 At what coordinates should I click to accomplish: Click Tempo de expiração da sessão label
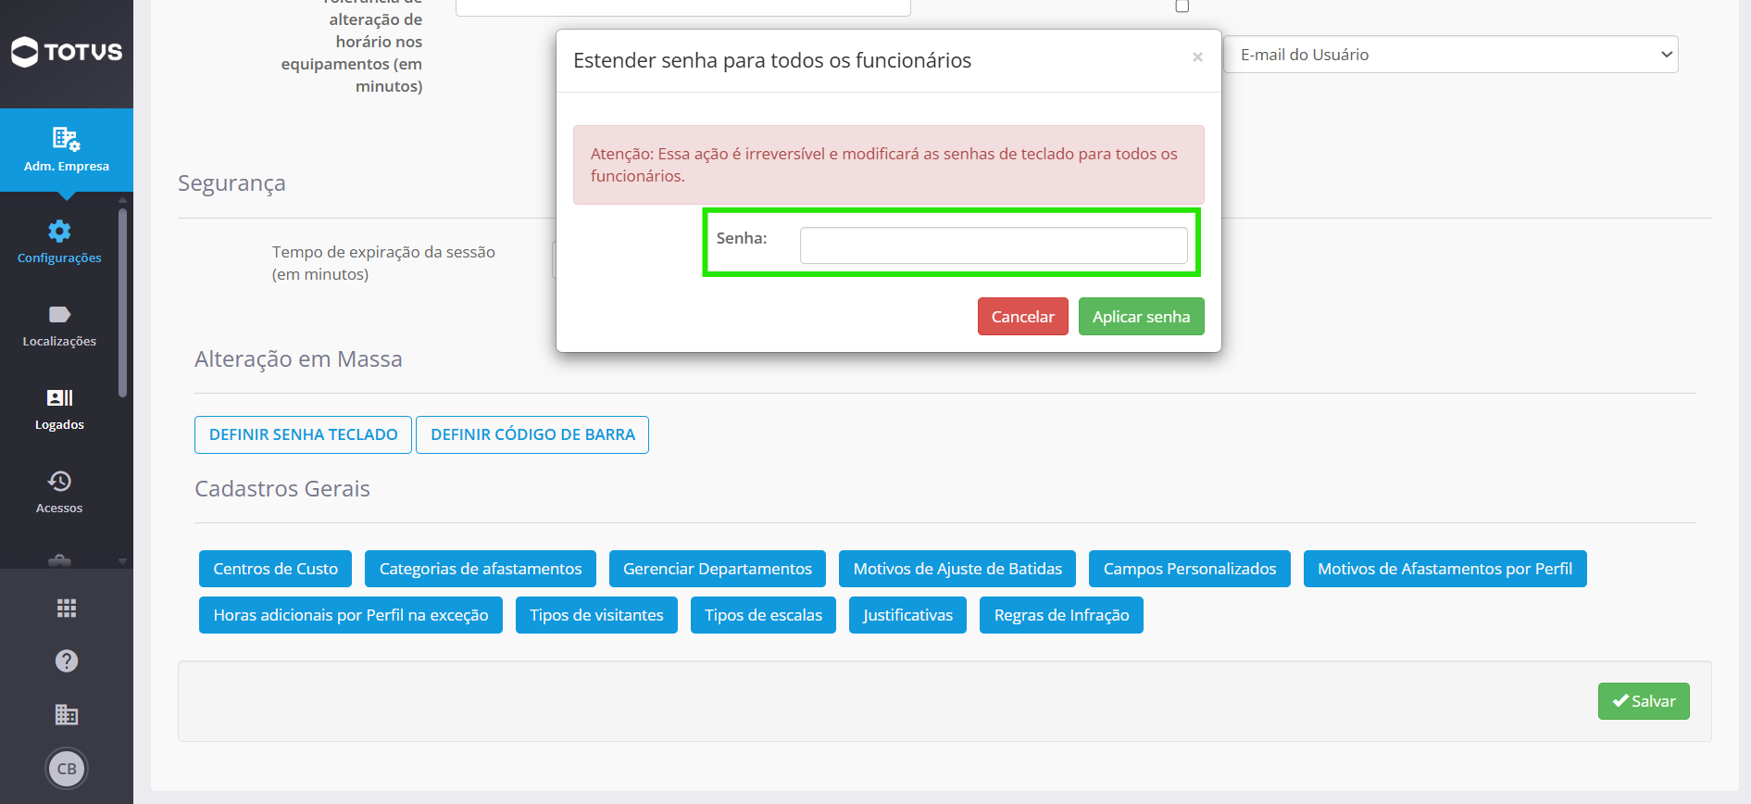(x=383, y=263)
